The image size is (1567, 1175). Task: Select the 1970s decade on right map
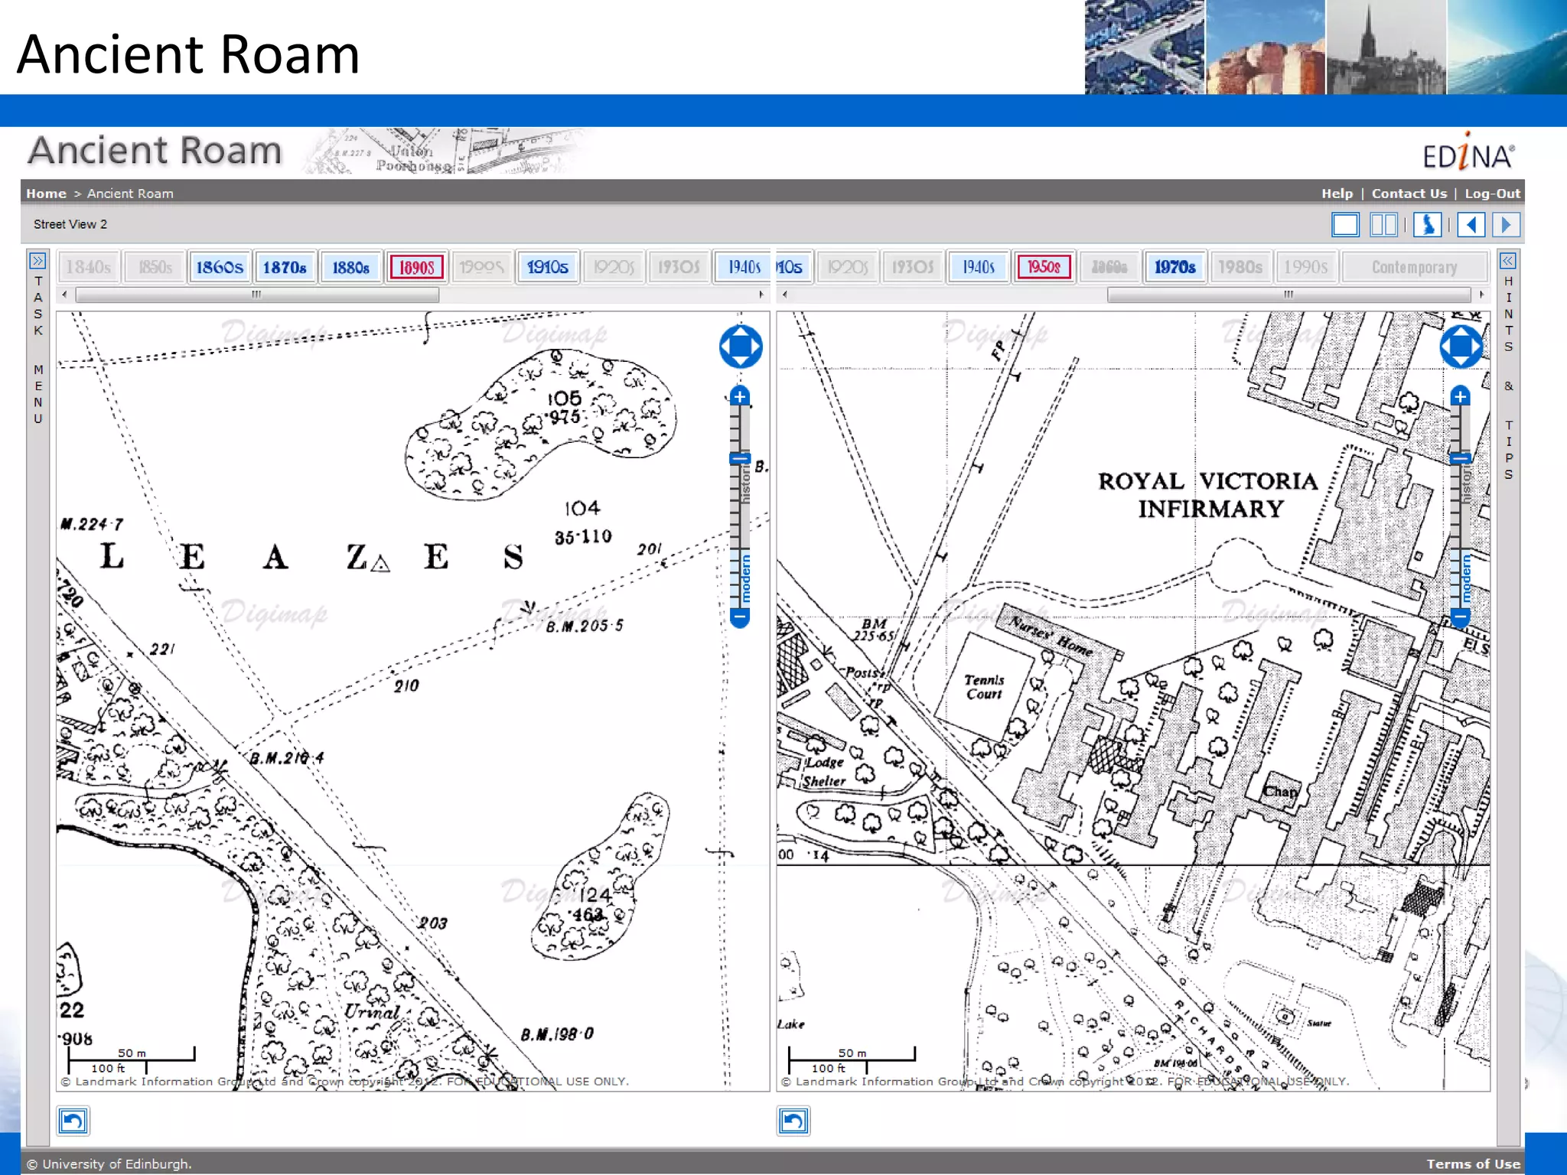point(1174,267)
